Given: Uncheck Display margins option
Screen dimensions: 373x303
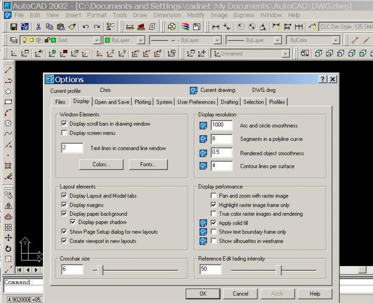Looking at the screenshot, I should point(64,204).
